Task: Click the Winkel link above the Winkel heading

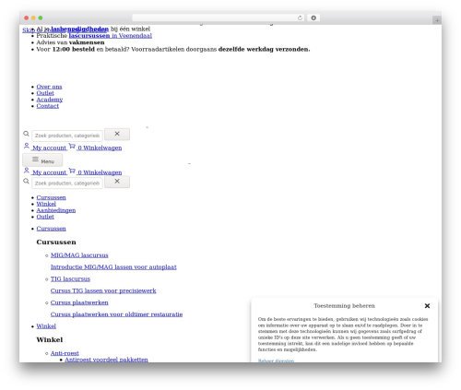Action: (x=46, y=326)
